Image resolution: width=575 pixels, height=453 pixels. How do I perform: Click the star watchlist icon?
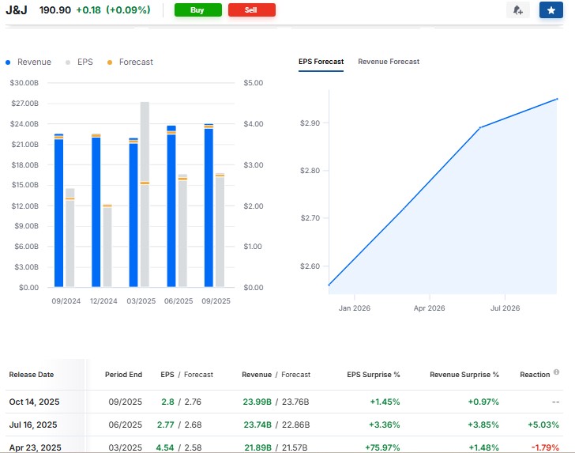click(x=551, y=10)
